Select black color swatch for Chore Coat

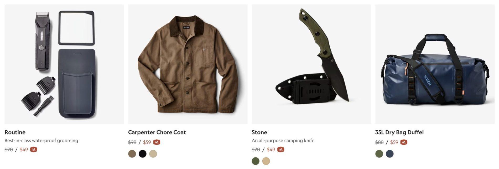[143, 154]
